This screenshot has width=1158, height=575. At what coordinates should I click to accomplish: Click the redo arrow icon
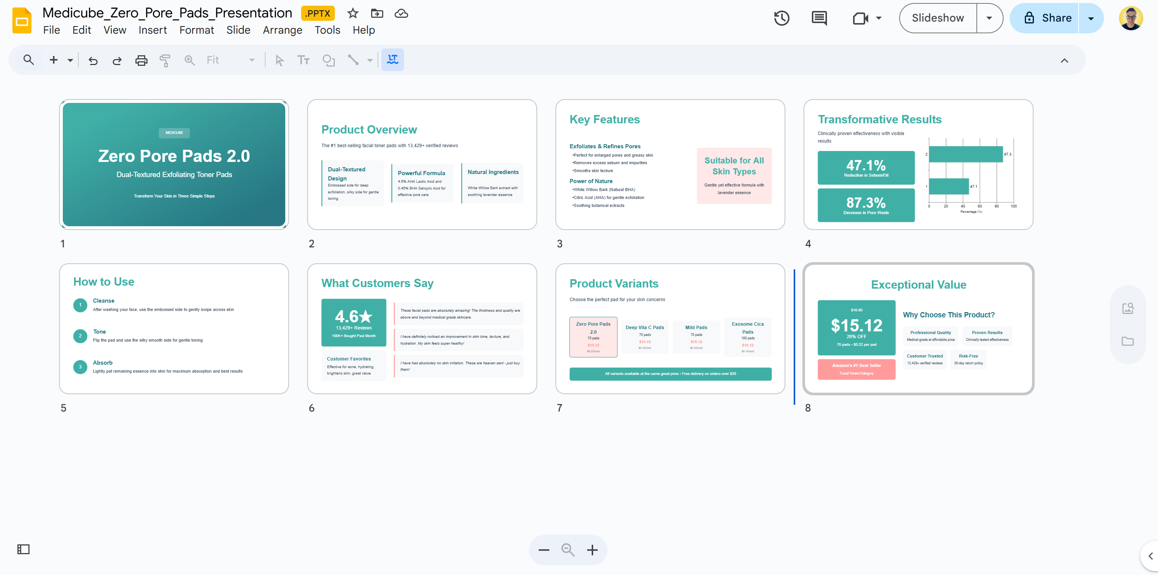tap(117, 60)
